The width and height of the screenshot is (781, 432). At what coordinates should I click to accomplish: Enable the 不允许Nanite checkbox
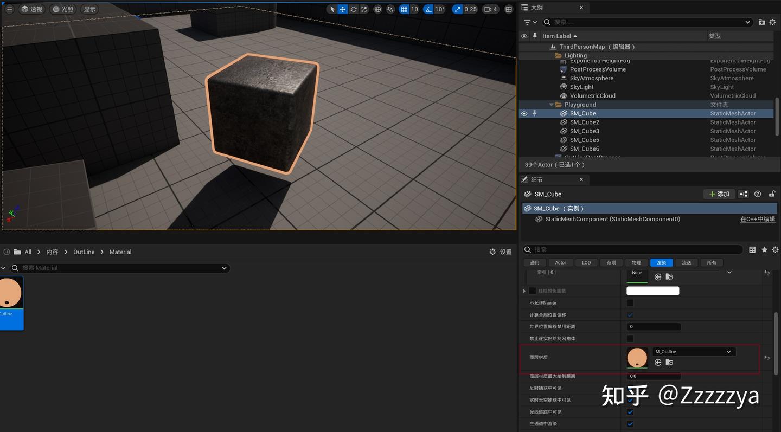[x=630, y=303]
